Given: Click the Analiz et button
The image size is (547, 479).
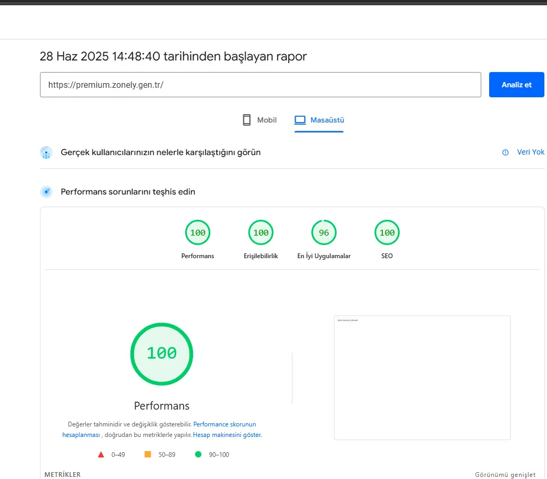Looking at the screenshot, I should [x=516, y=85].
